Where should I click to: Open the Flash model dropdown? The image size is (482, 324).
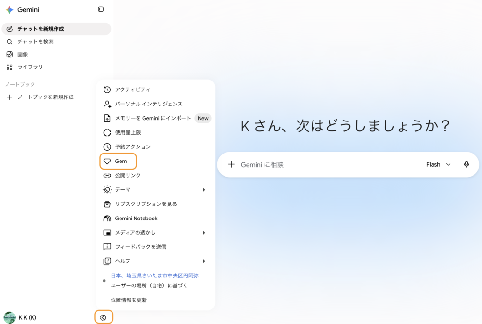[x=438, y=164]
